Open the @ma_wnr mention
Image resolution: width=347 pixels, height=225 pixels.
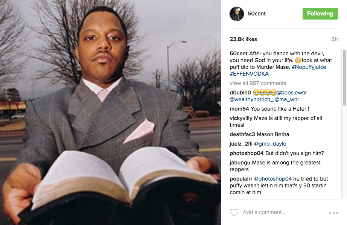[287, 99]
